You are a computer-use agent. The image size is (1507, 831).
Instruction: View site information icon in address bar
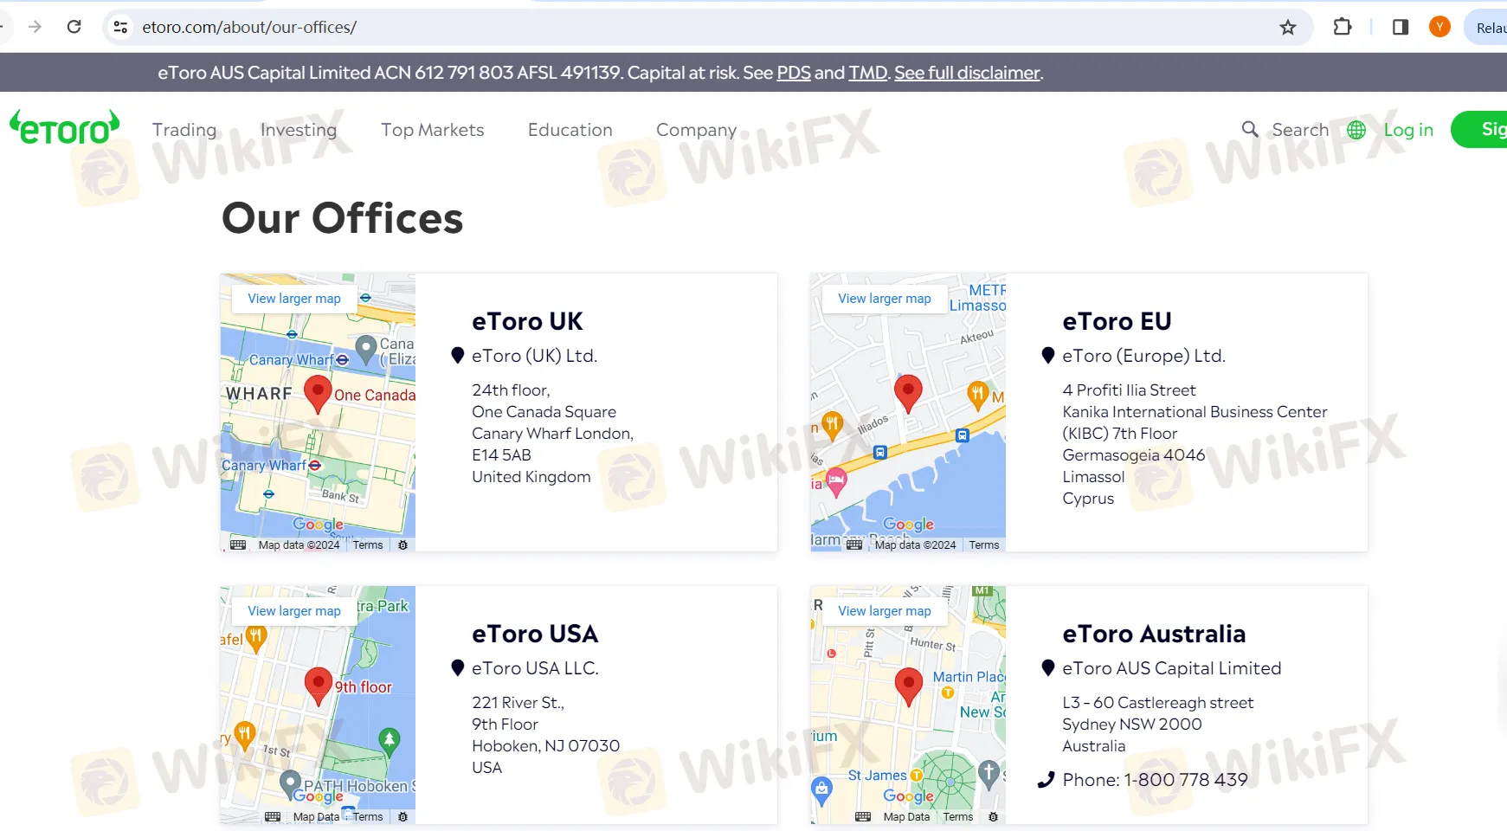coord(121,28)
